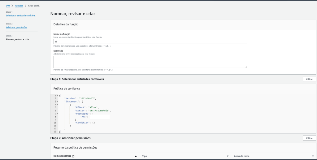317x160 pixels.
Task: Focus the Nome da função input field
Action: (150, 41)
